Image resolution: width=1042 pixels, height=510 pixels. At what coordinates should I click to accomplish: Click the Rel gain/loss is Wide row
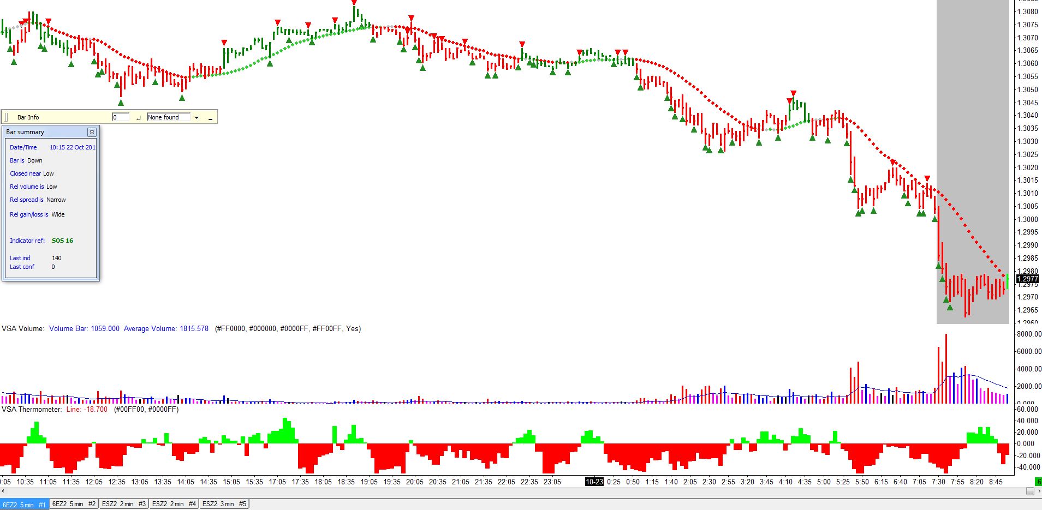[x=37, y=214]
